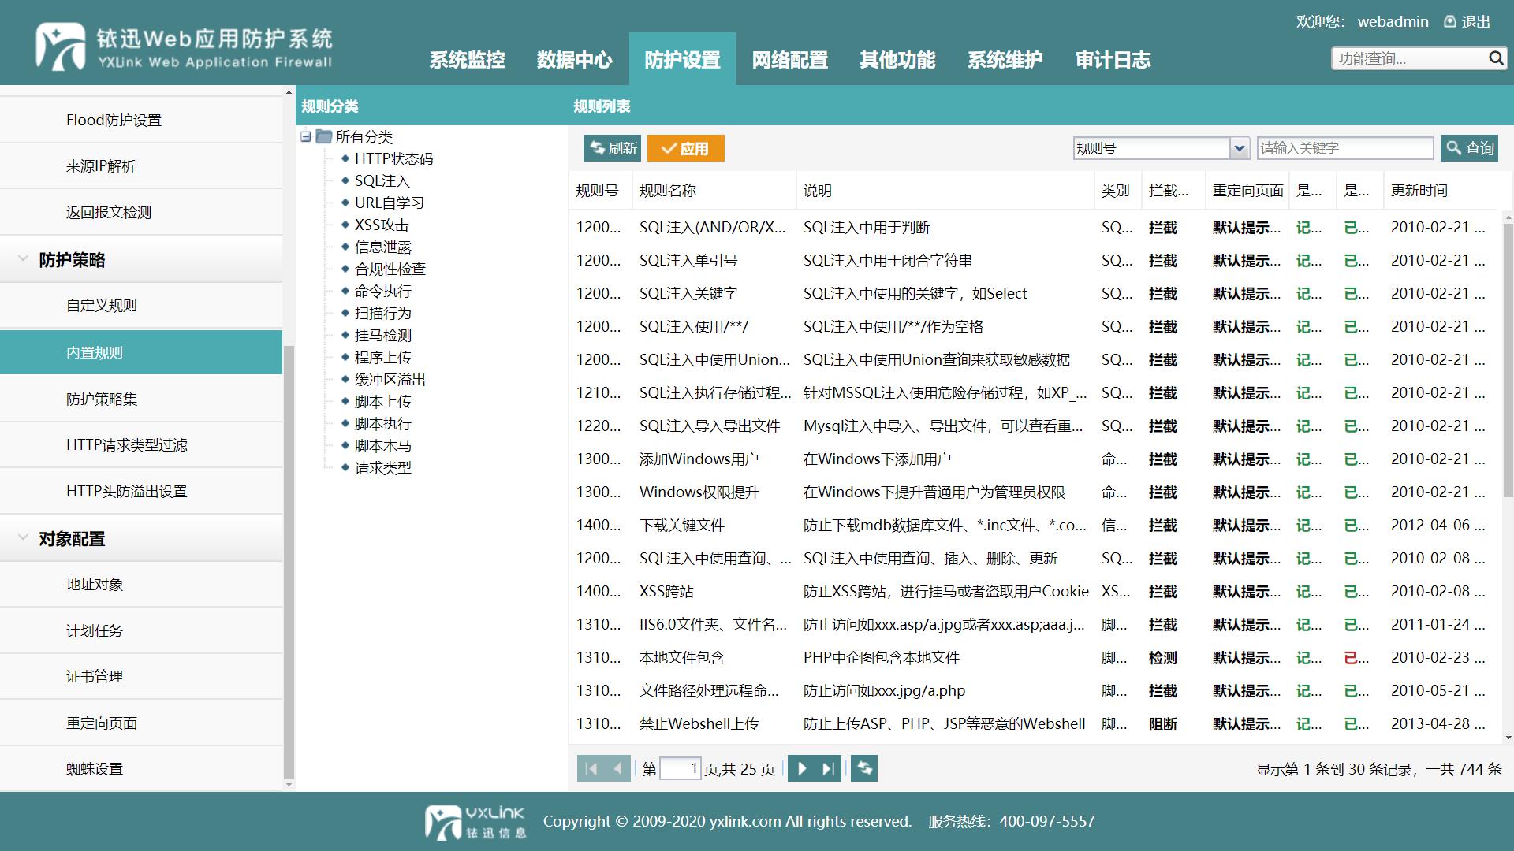Jump to the last page of rules
The height and width of the screenshot is (851, 1514).
[x=828, y=768]
